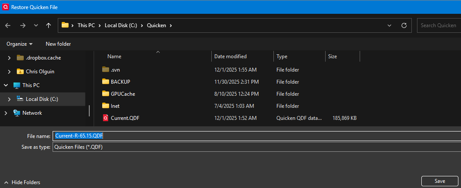Select Network in navigation pane
461x188 pixels.
(32, 113)
